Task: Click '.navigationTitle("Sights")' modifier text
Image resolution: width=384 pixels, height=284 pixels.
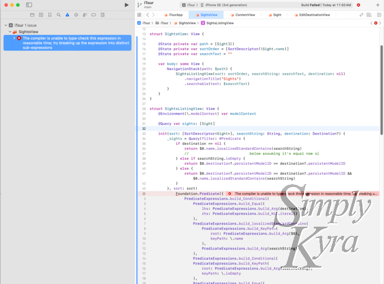Action: click(x=212, y=79)
